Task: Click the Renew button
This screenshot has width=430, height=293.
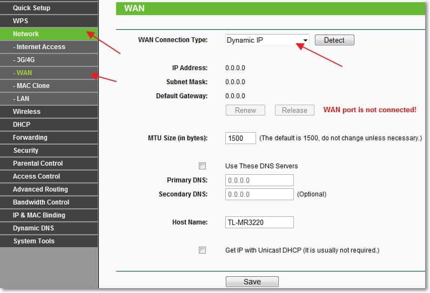Action: (x=245, y=110)
